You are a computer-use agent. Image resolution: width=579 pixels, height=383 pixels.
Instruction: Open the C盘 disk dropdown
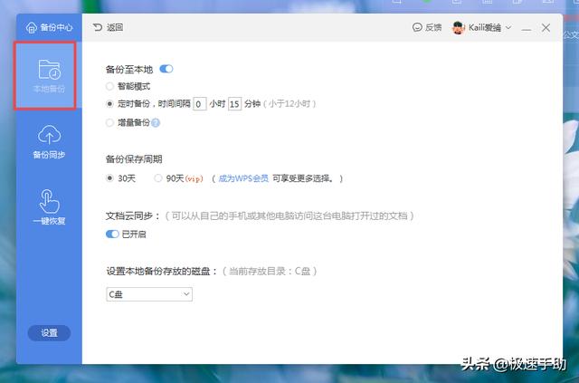[x=149, y=294]
